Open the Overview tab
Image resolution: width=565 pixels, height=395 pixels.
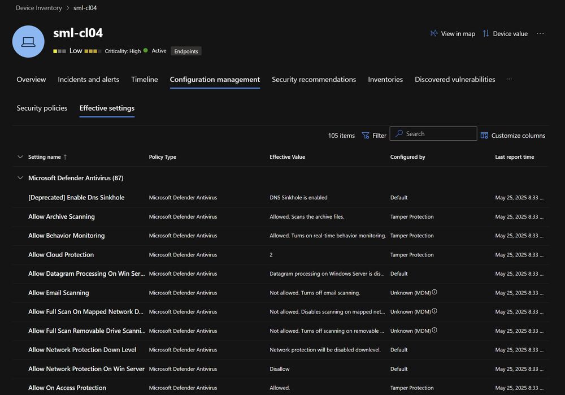[31, 79]
